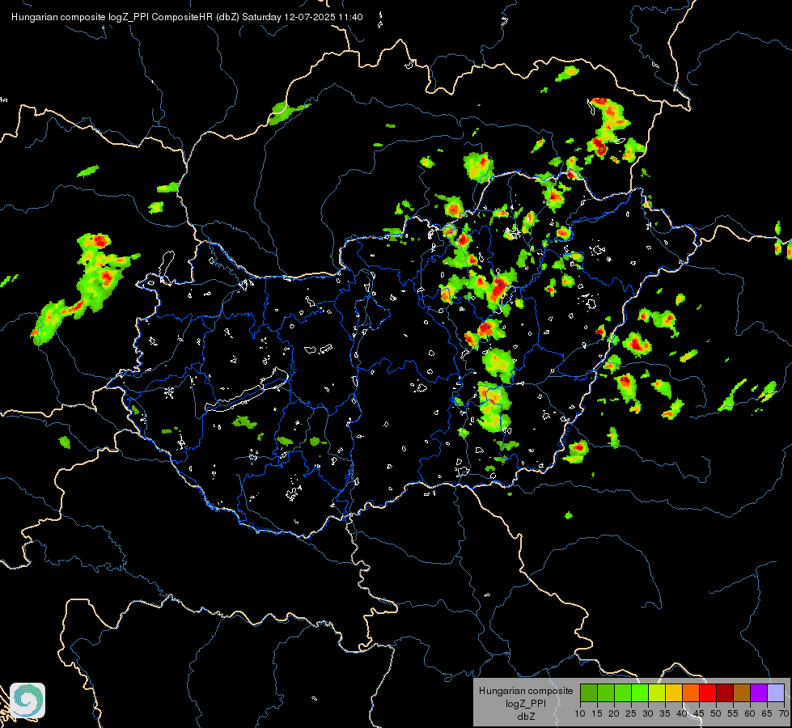Select the dark green 10-15 dBZ legend swatch
This screenshot has height=728, width=792.
pyautogui.click(x=589, y=693)
